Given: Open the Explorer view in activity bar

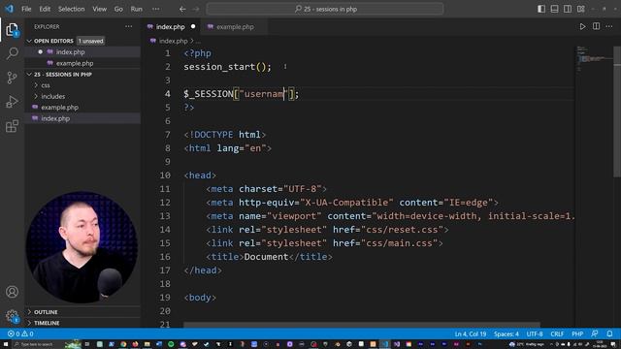Looking at the screenshot, I should point(12,30).
